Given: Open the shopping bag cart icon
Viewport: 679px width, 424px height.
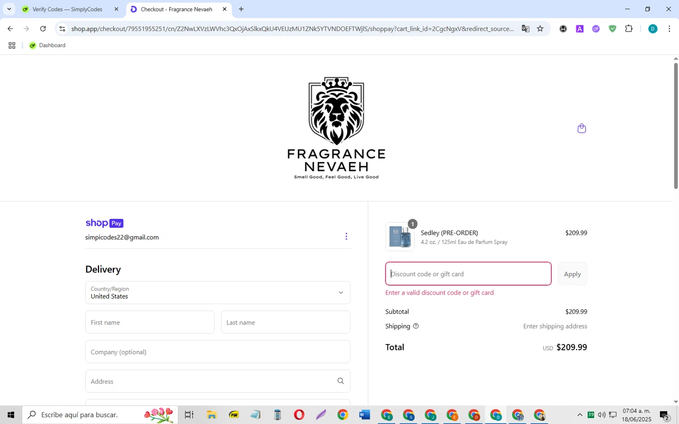Looking at the screenshot, I should [582, 129].
